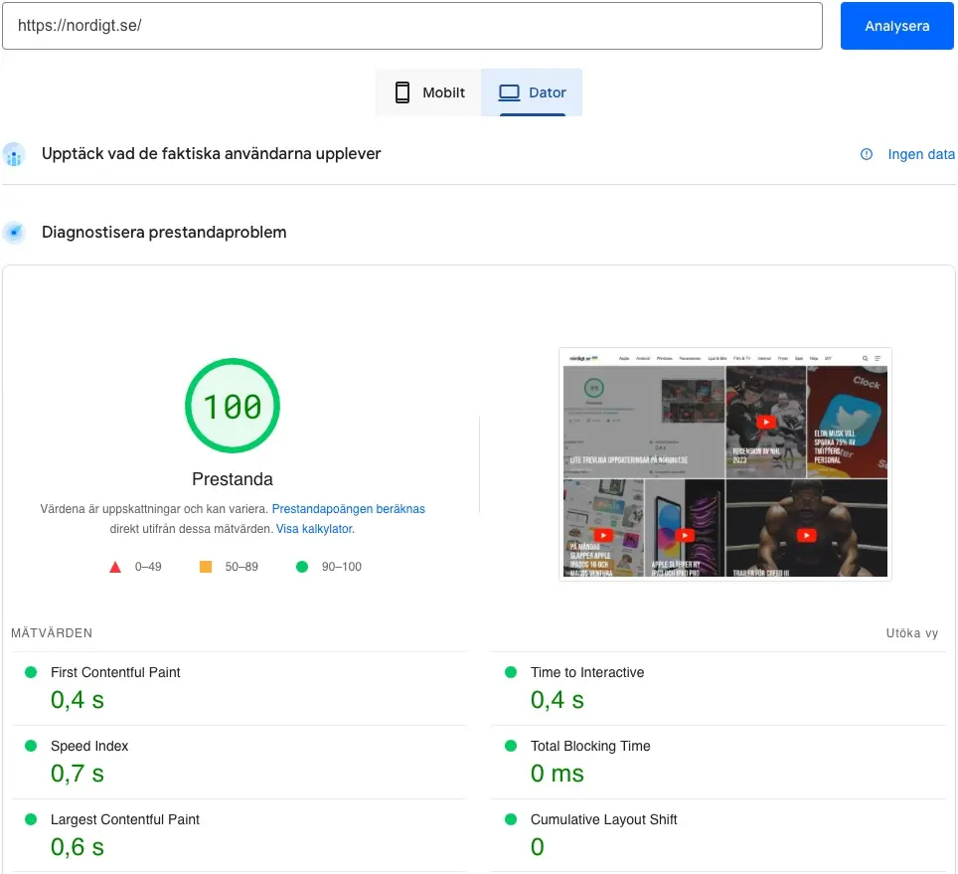Open the nordigt.se page screenshot thumbnail
The height and width of the screenshot is (874, 958).
[x=724, y=463]
